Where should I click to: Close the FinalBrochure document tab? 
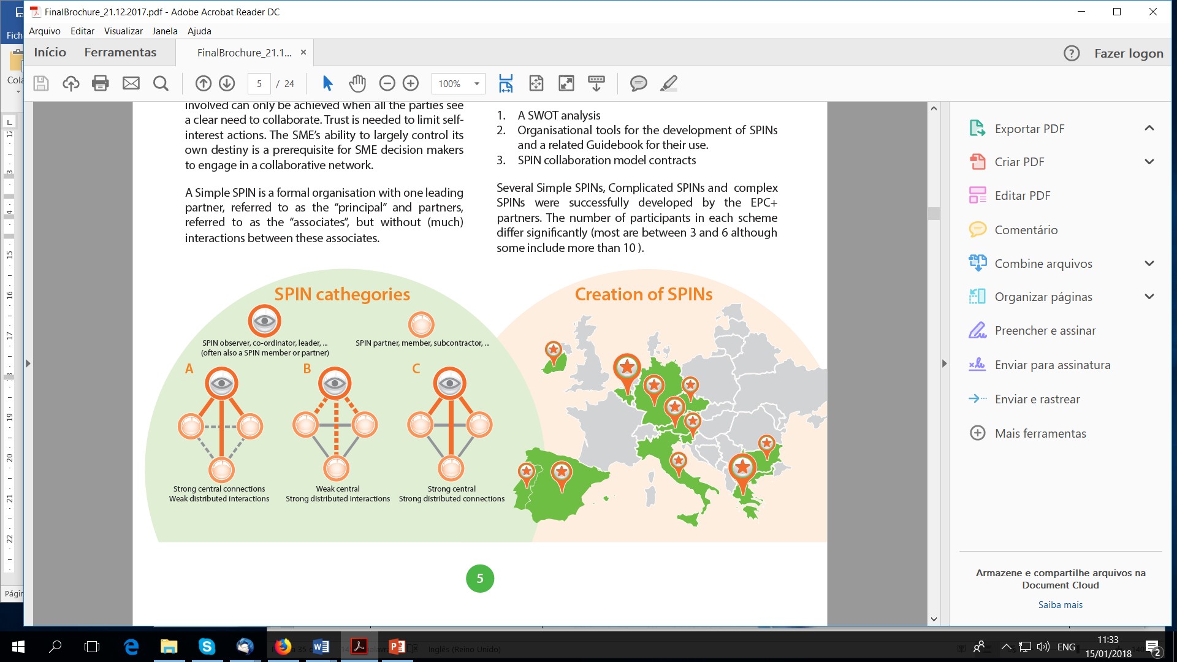tap(303, 53)
